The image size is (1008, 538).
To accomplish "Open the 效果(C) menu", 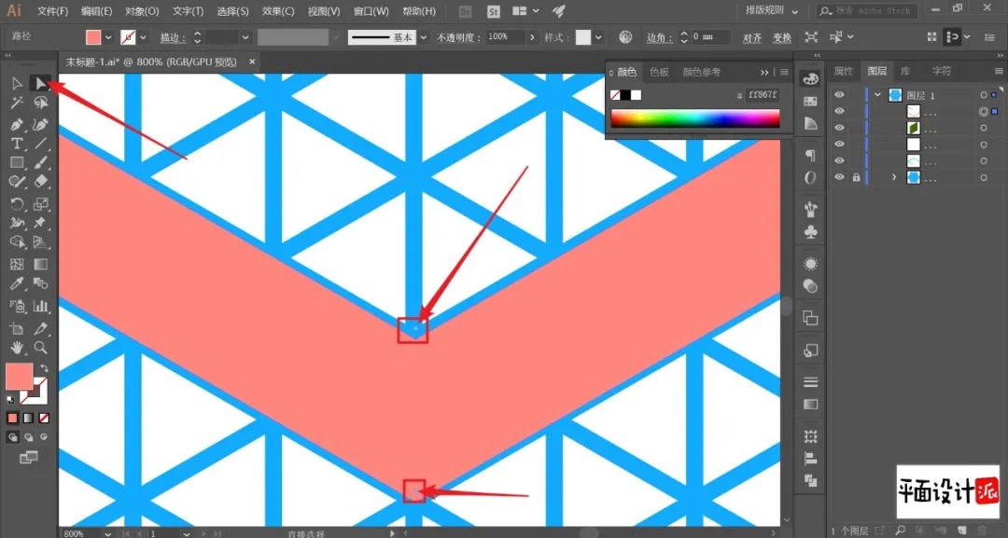I will coord(278,11).
